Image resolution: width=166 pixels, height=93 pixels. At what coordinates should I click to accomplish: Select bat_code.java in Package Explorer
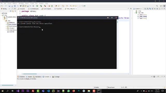[x=12, y=25]
